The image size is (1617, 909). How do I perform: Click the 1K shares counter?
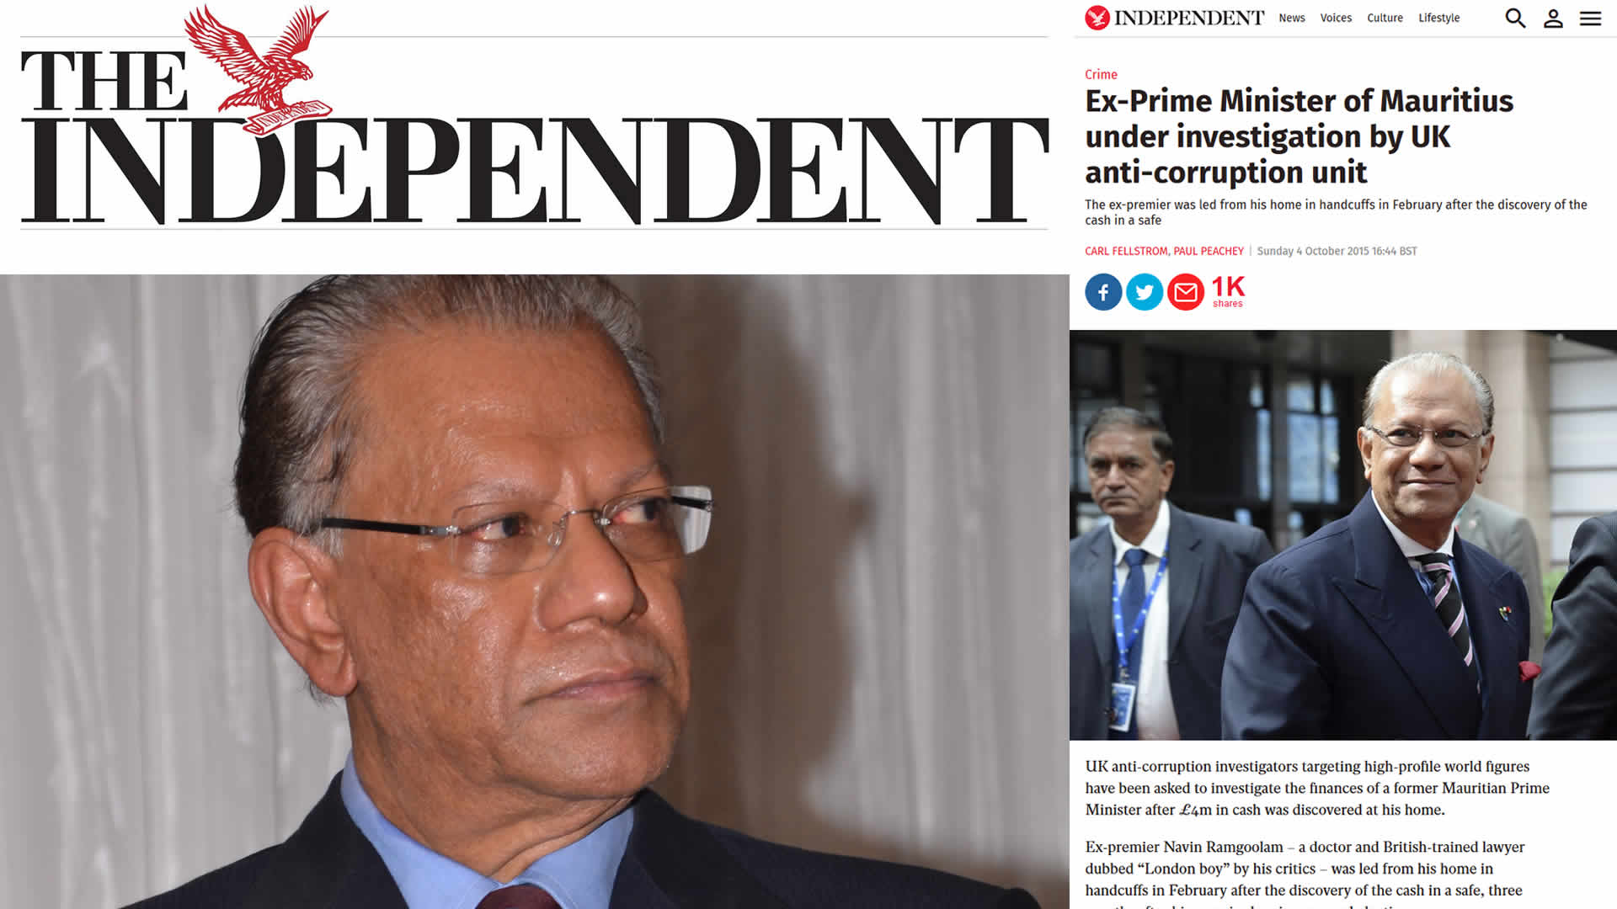click(x=1228, y=292)
